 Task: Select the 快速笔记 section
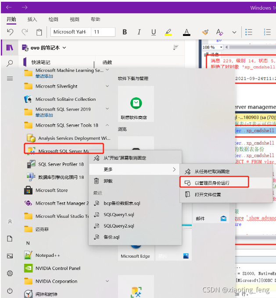pyautogui.click(x=41, y=62)
